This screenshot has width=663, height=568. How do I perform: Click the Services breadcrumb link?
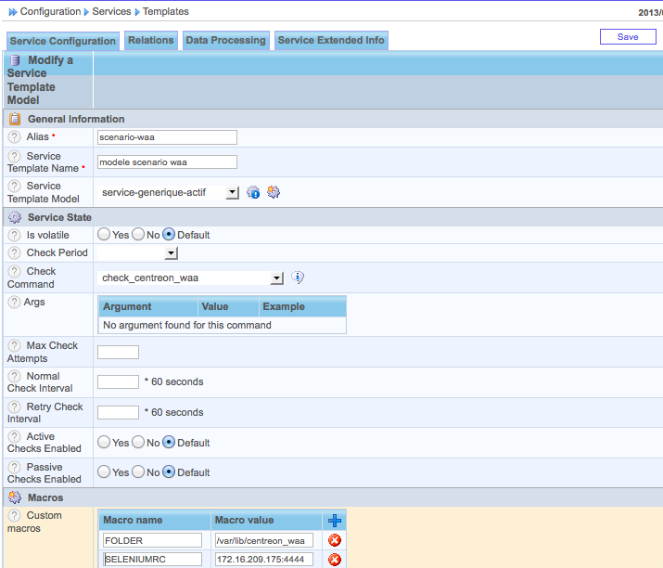[111, 11]
